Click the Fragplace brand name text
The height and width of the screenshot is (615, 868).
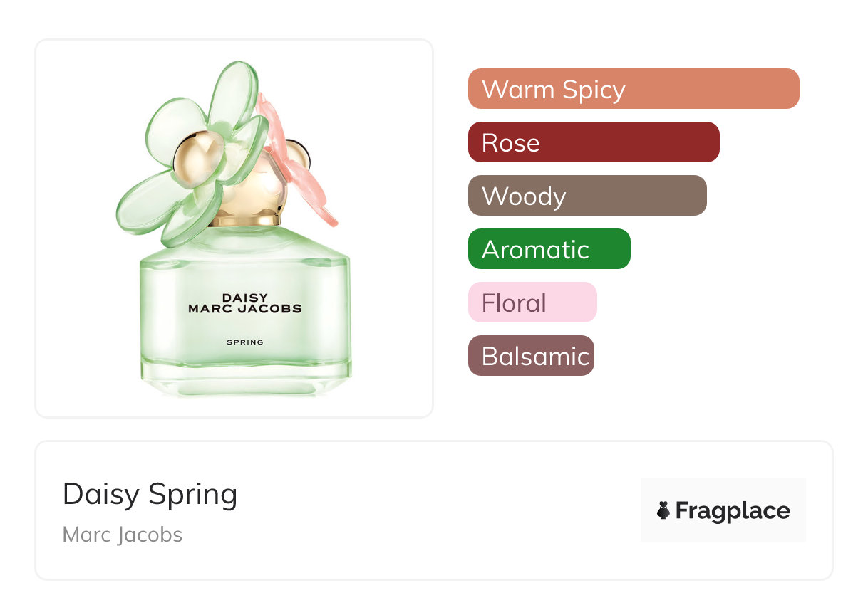tap(732, 510)
